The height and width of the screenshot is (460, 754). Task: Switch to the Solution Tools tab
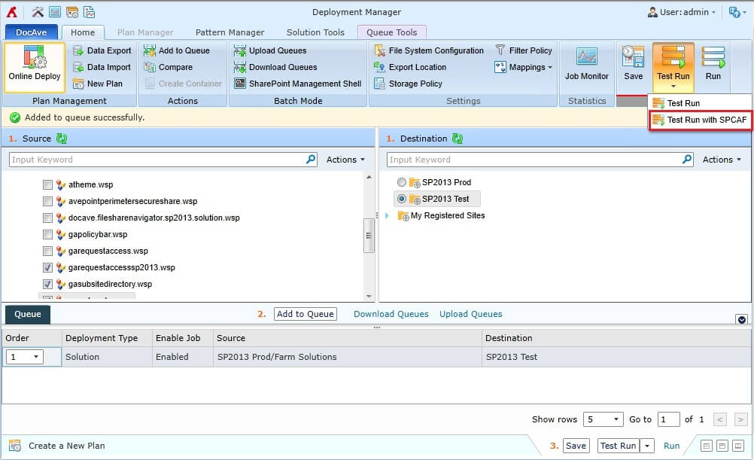point(315,32)
